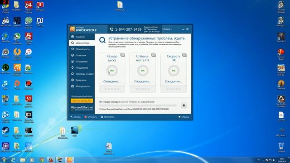The width and height of the screenshot is (290, 163).
Task: Select the Origin desktop icon
Action: click(17, 85)
